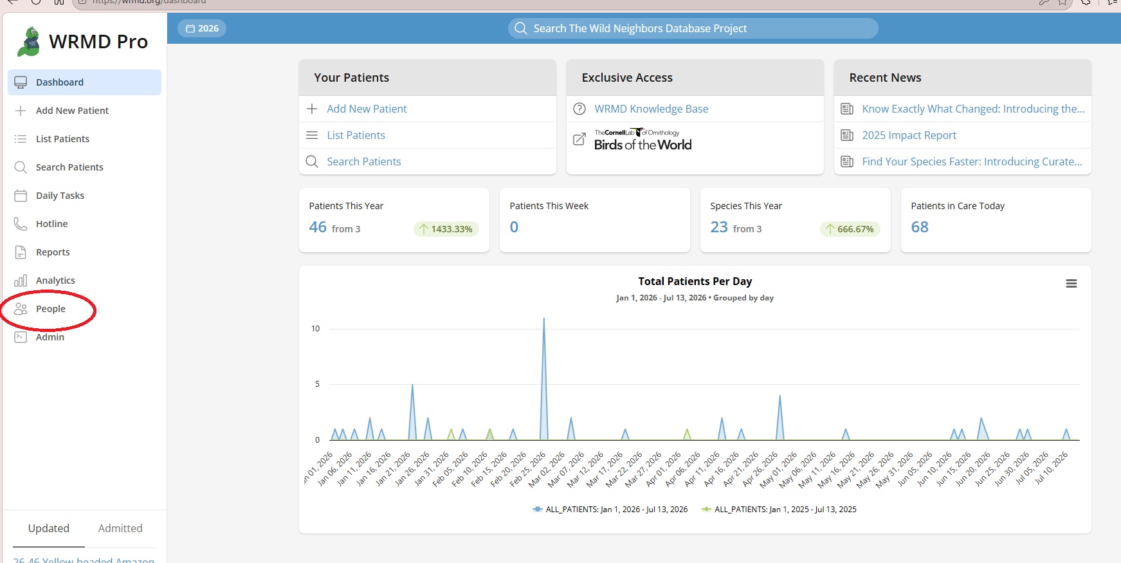The image size is (1121, 563).
Task: Switch to the Admitted tab
Action: tap(120, 528)
